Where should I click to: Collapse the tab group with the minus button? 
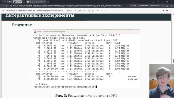pos(23,2)
